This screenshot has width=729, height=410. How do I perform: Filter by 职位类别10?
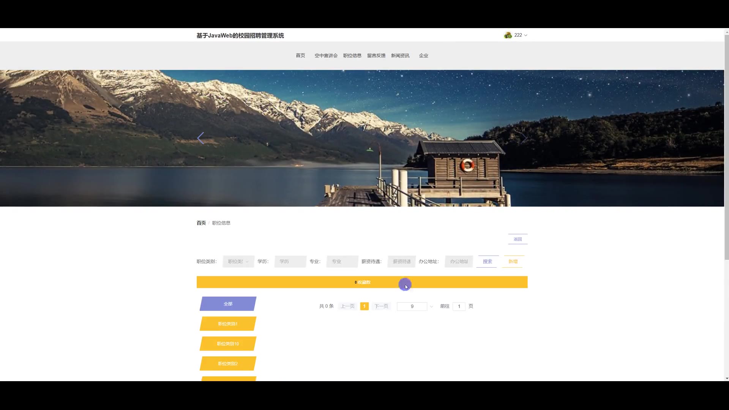pyautogui.click(x=228, y=344)
